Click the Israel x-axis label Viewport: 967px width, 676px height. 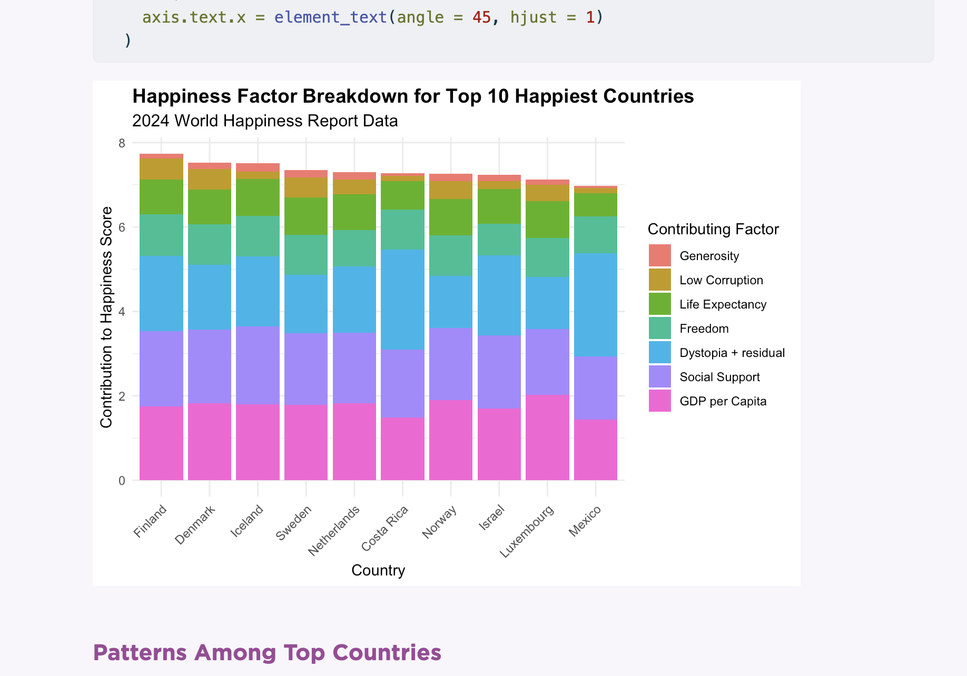(492, 518)
